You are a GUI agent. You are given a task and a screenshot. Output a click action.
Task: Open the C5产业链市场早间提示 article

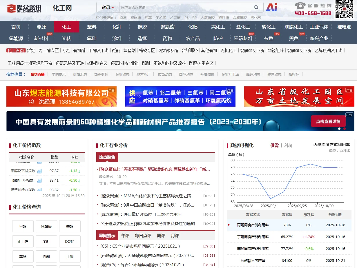tap(140, 246)
